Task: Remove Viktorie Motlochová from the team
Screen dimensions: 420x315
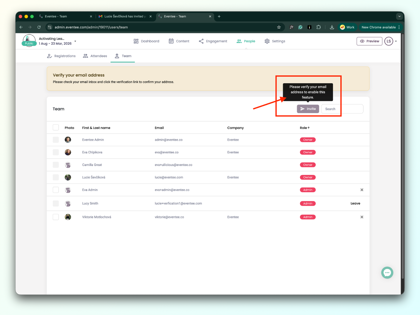Action: coord(362,217)
